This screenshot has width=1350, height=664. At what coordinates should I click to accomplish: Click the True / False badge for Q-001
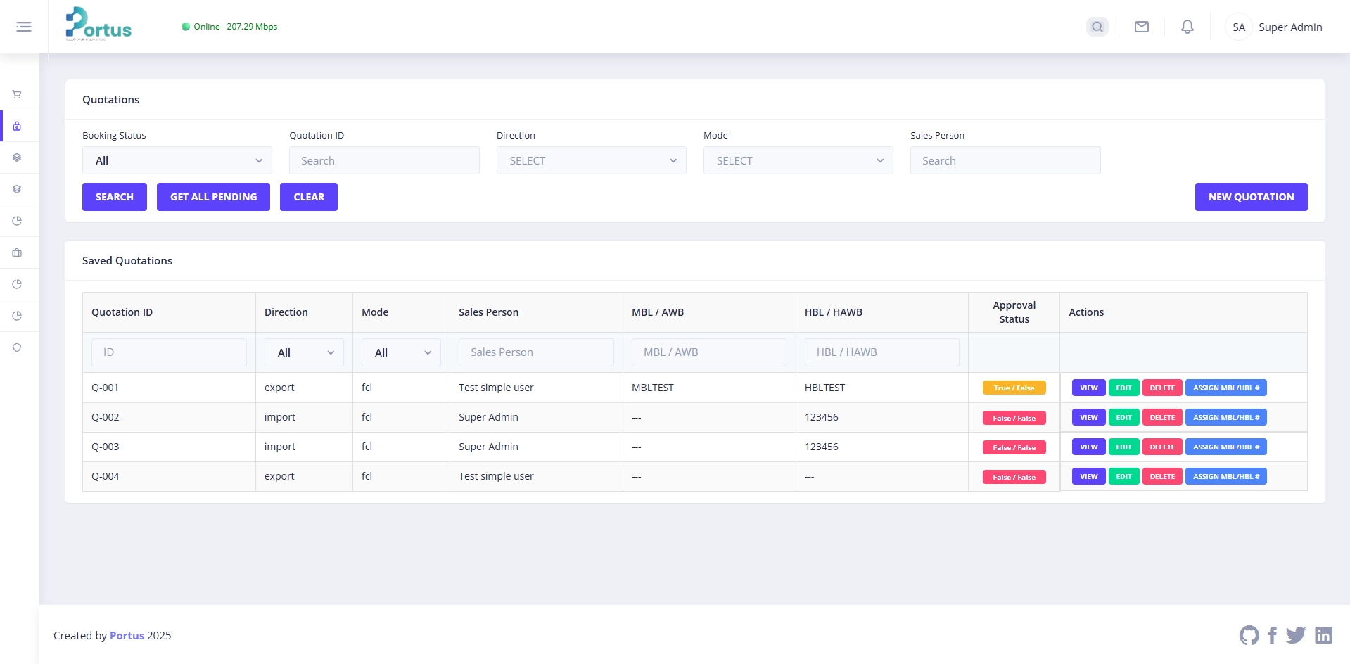point(1014,388)
